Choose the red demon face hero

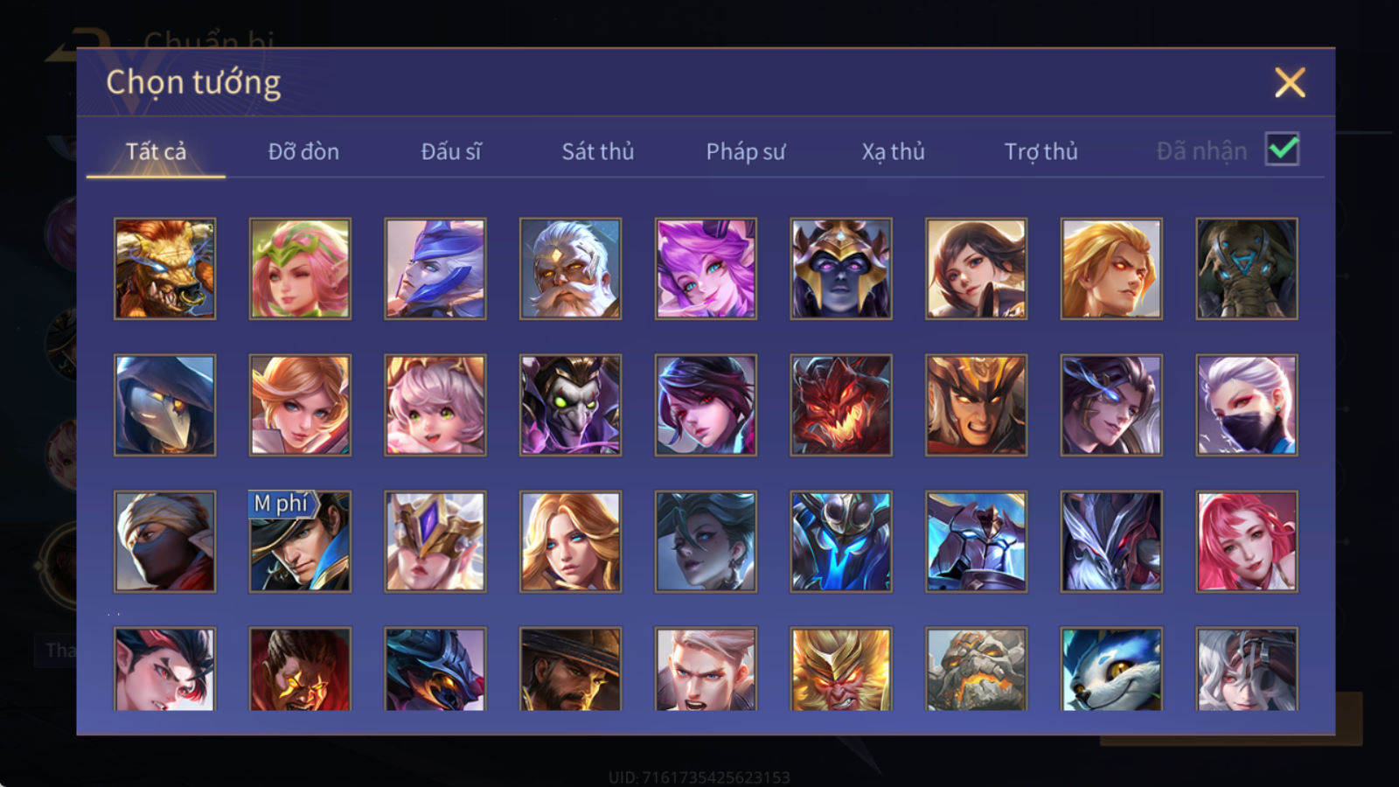[x=841, y=405]
